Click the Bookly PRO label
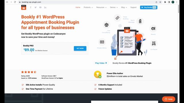184x103 pixels. [28, 46]
